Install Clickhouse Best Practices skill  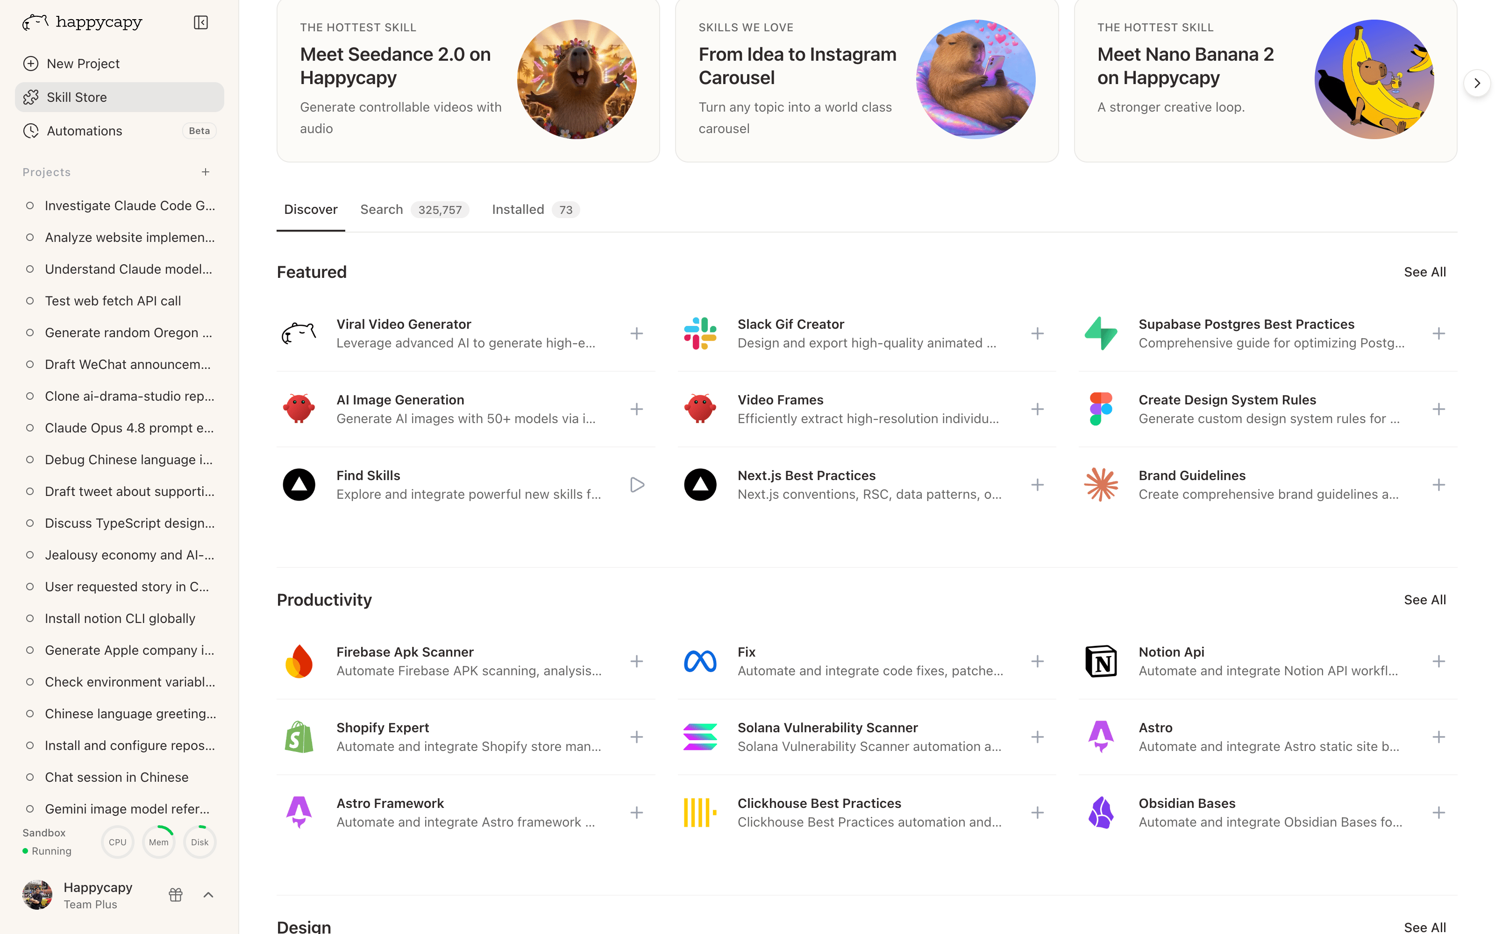pos(1037,812)
